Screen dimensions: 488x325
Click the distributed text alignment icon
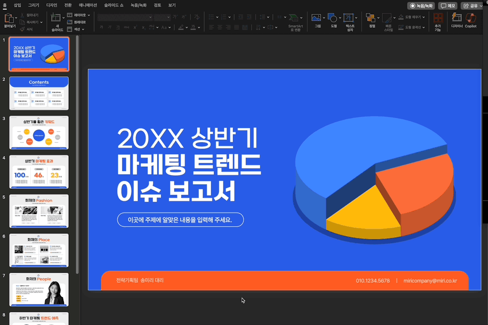pos(245,27)
